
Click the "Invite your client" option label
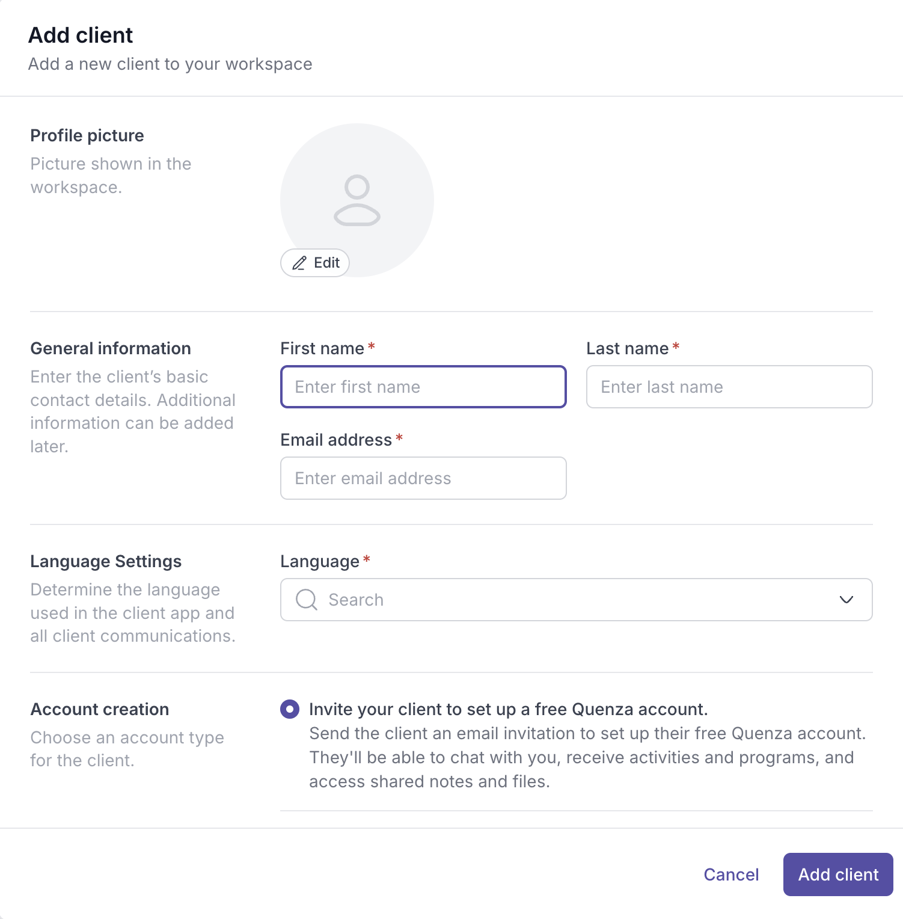tap(508, 709)
